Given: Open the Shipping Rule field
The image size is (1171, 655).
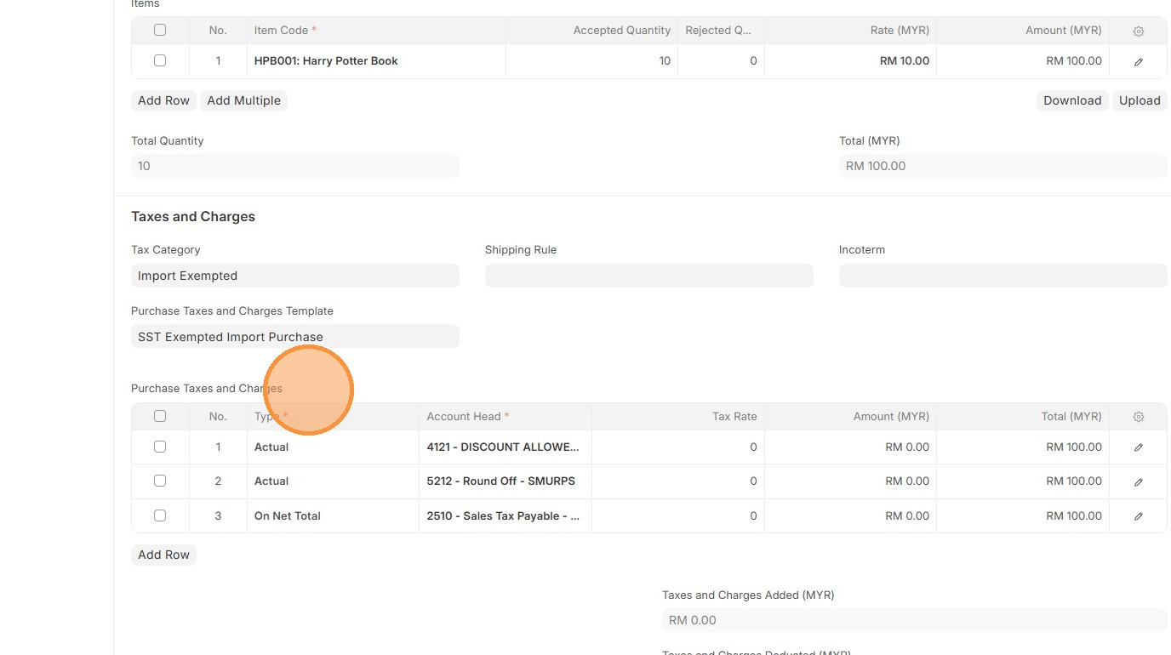Looking at the screenshot, I should click(648, 276).
